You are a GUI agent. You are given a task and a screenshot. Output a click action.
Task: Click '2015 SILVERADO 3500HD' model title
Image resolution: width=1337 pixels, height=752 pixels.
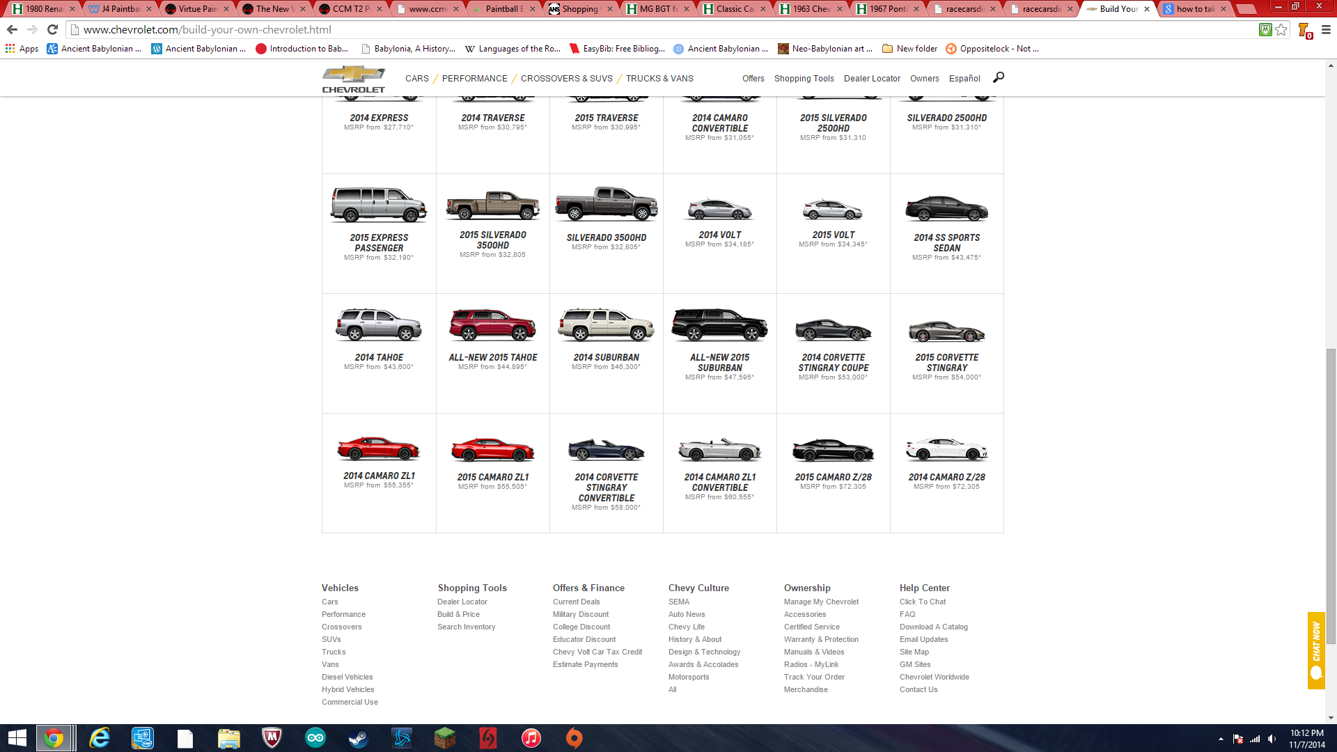point(492,240)
